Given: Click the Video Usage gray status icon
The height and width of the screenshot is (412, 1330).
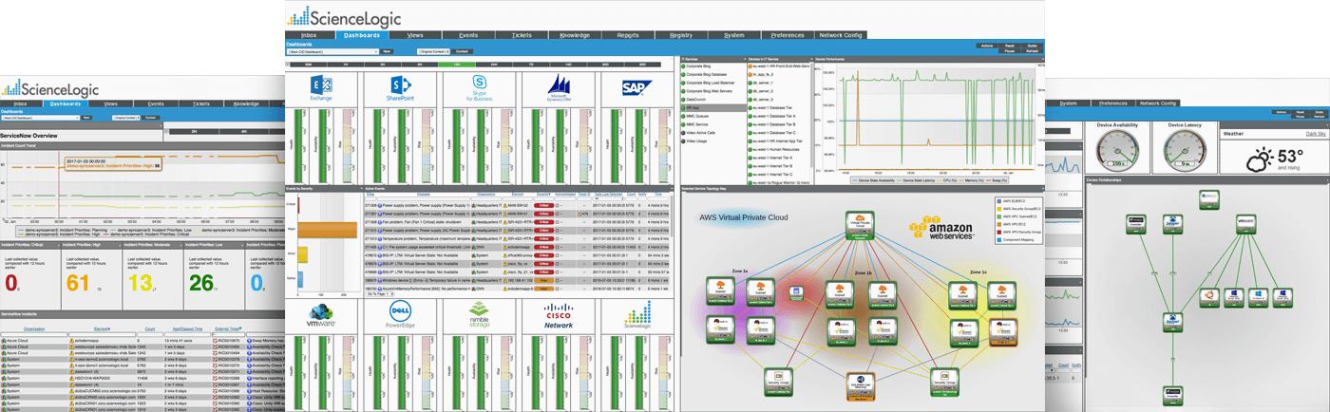Looking at the screenshot, I should tap(685, 140).
